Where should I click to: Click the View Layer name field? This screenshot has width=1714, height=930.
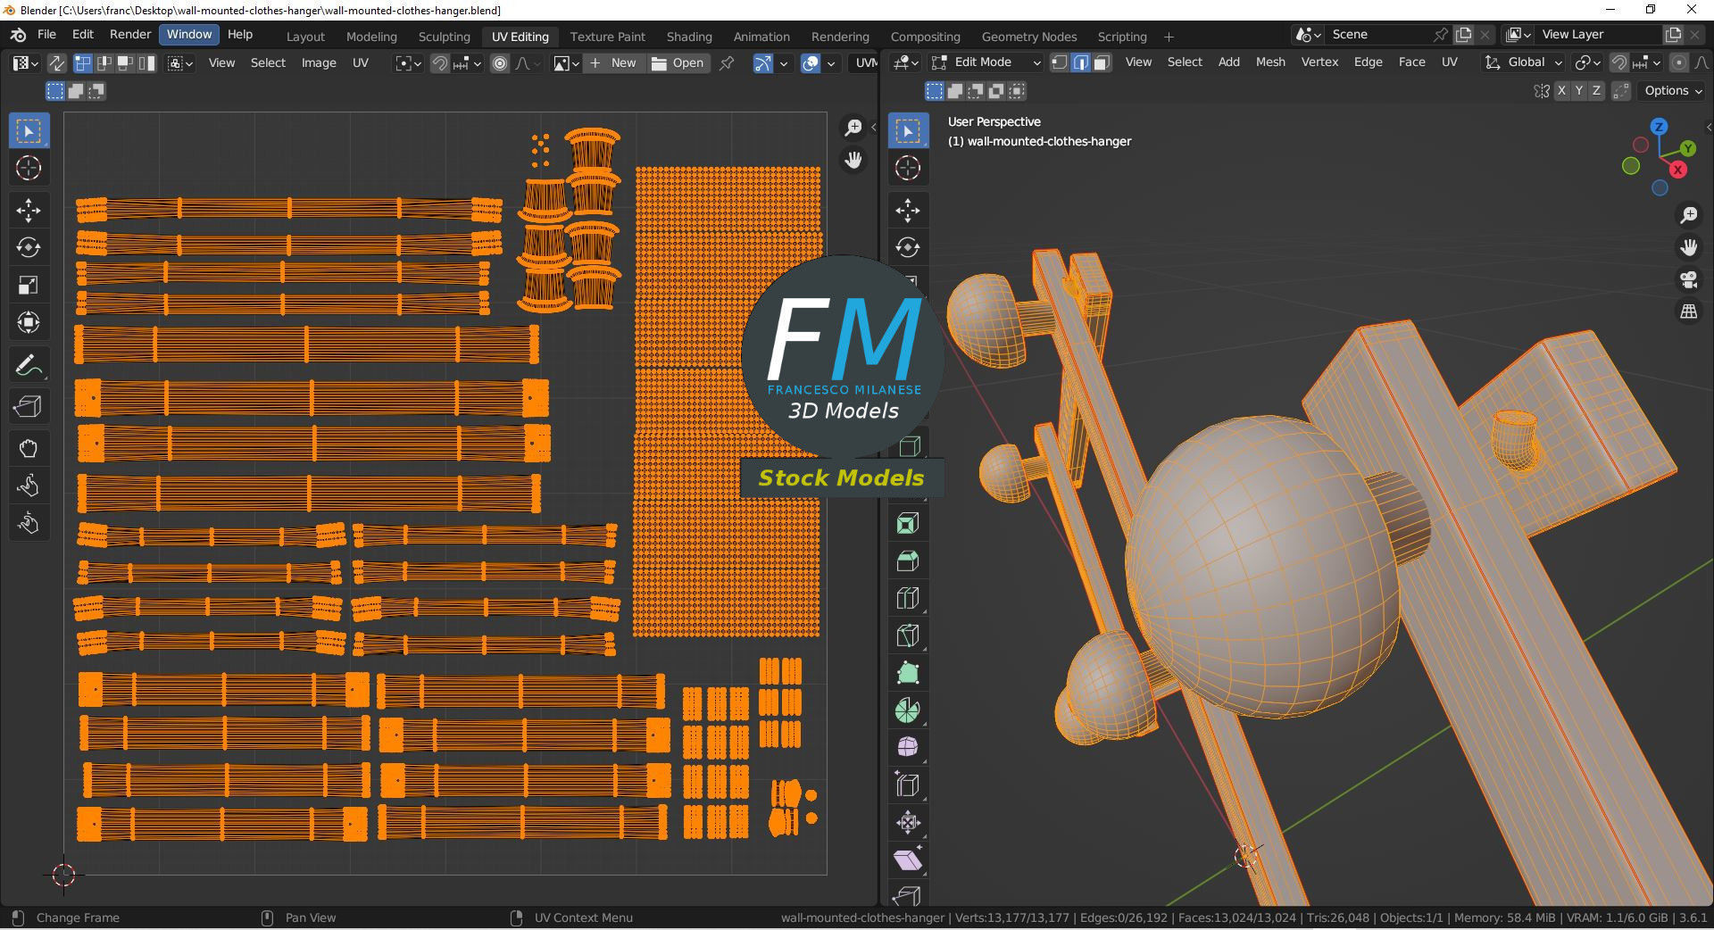(1598, 35)
